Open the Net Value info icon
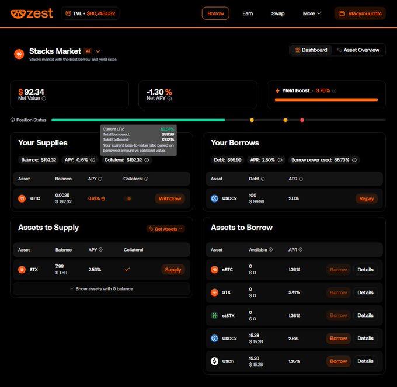The height and width of the screenshot is (387, 397). (44, 99)
